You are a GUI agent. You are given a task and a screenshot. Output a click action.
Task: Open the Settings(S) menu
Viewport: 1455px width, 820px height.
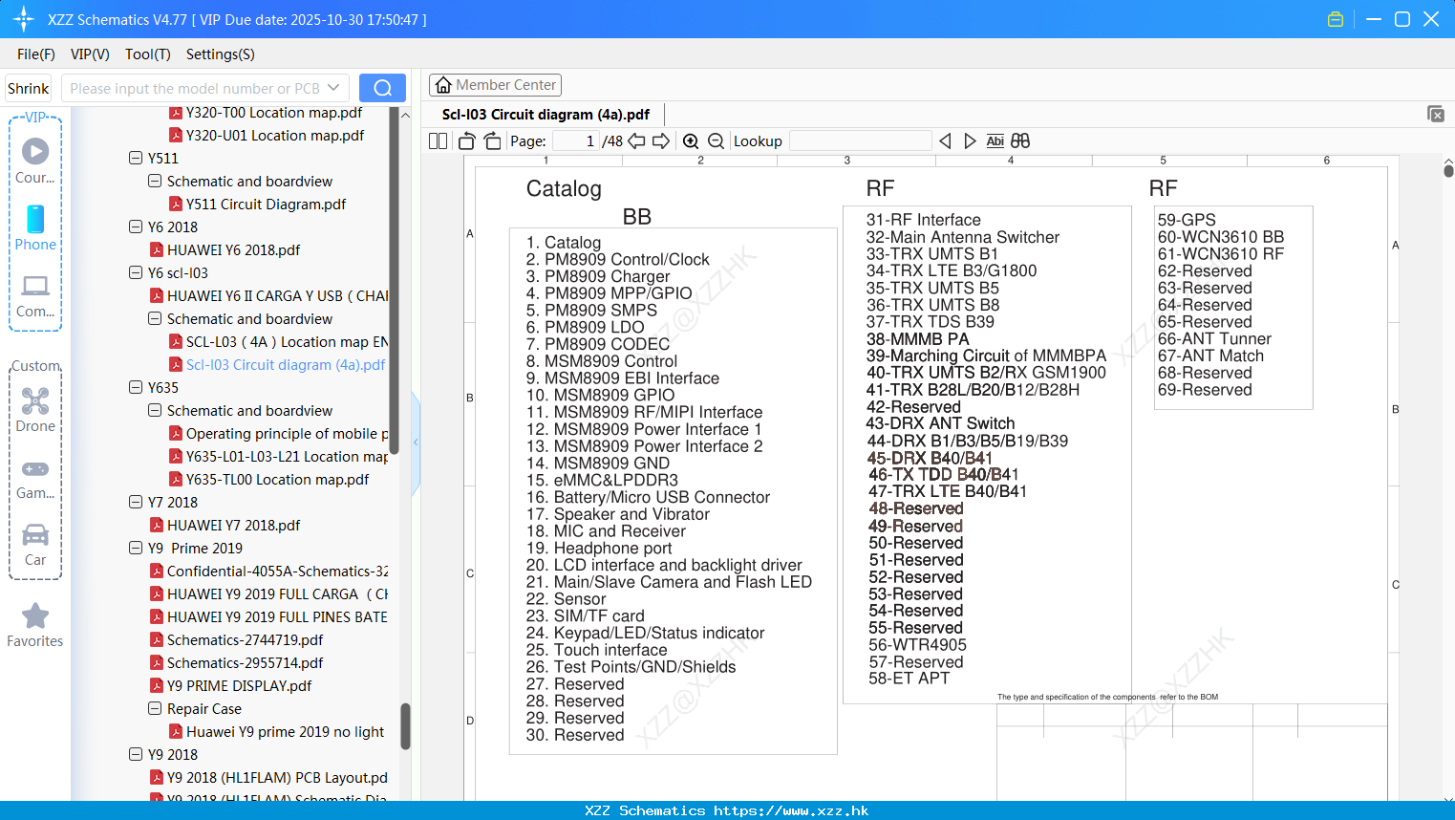click(221, 54)
